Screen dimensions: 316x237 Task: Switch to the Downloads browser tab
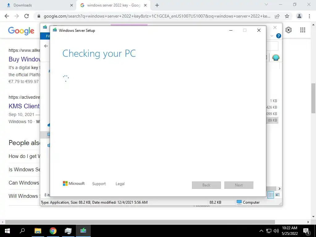(x=38, y=5)
